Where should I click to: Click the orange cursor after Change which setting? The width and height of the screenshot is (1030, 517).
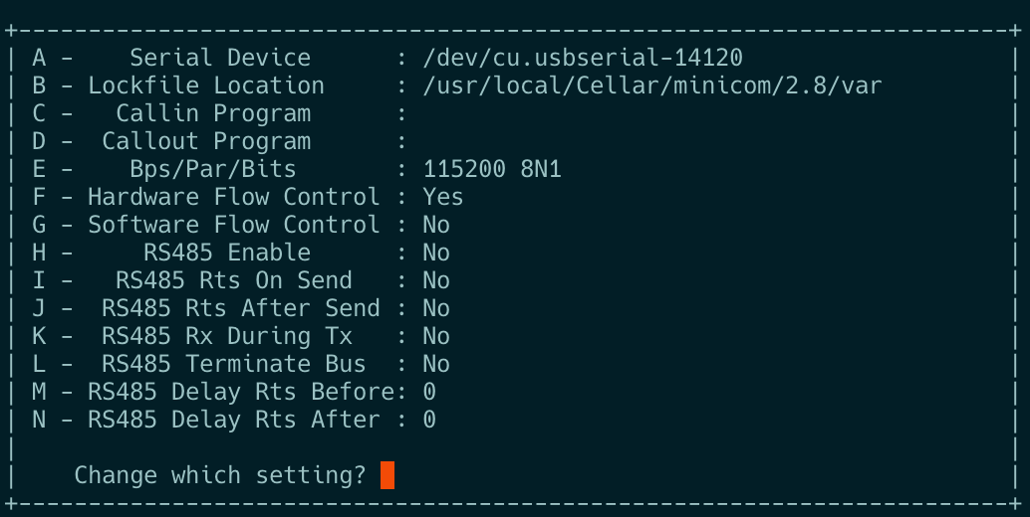coord(387,475)
